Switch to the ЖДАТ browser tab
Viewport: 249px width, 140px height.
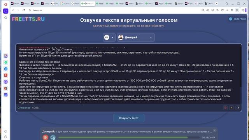159,3
